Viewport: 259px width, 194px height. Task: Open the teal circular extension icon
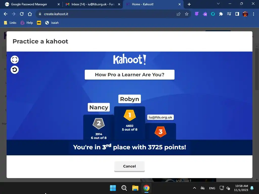[213, 14]
